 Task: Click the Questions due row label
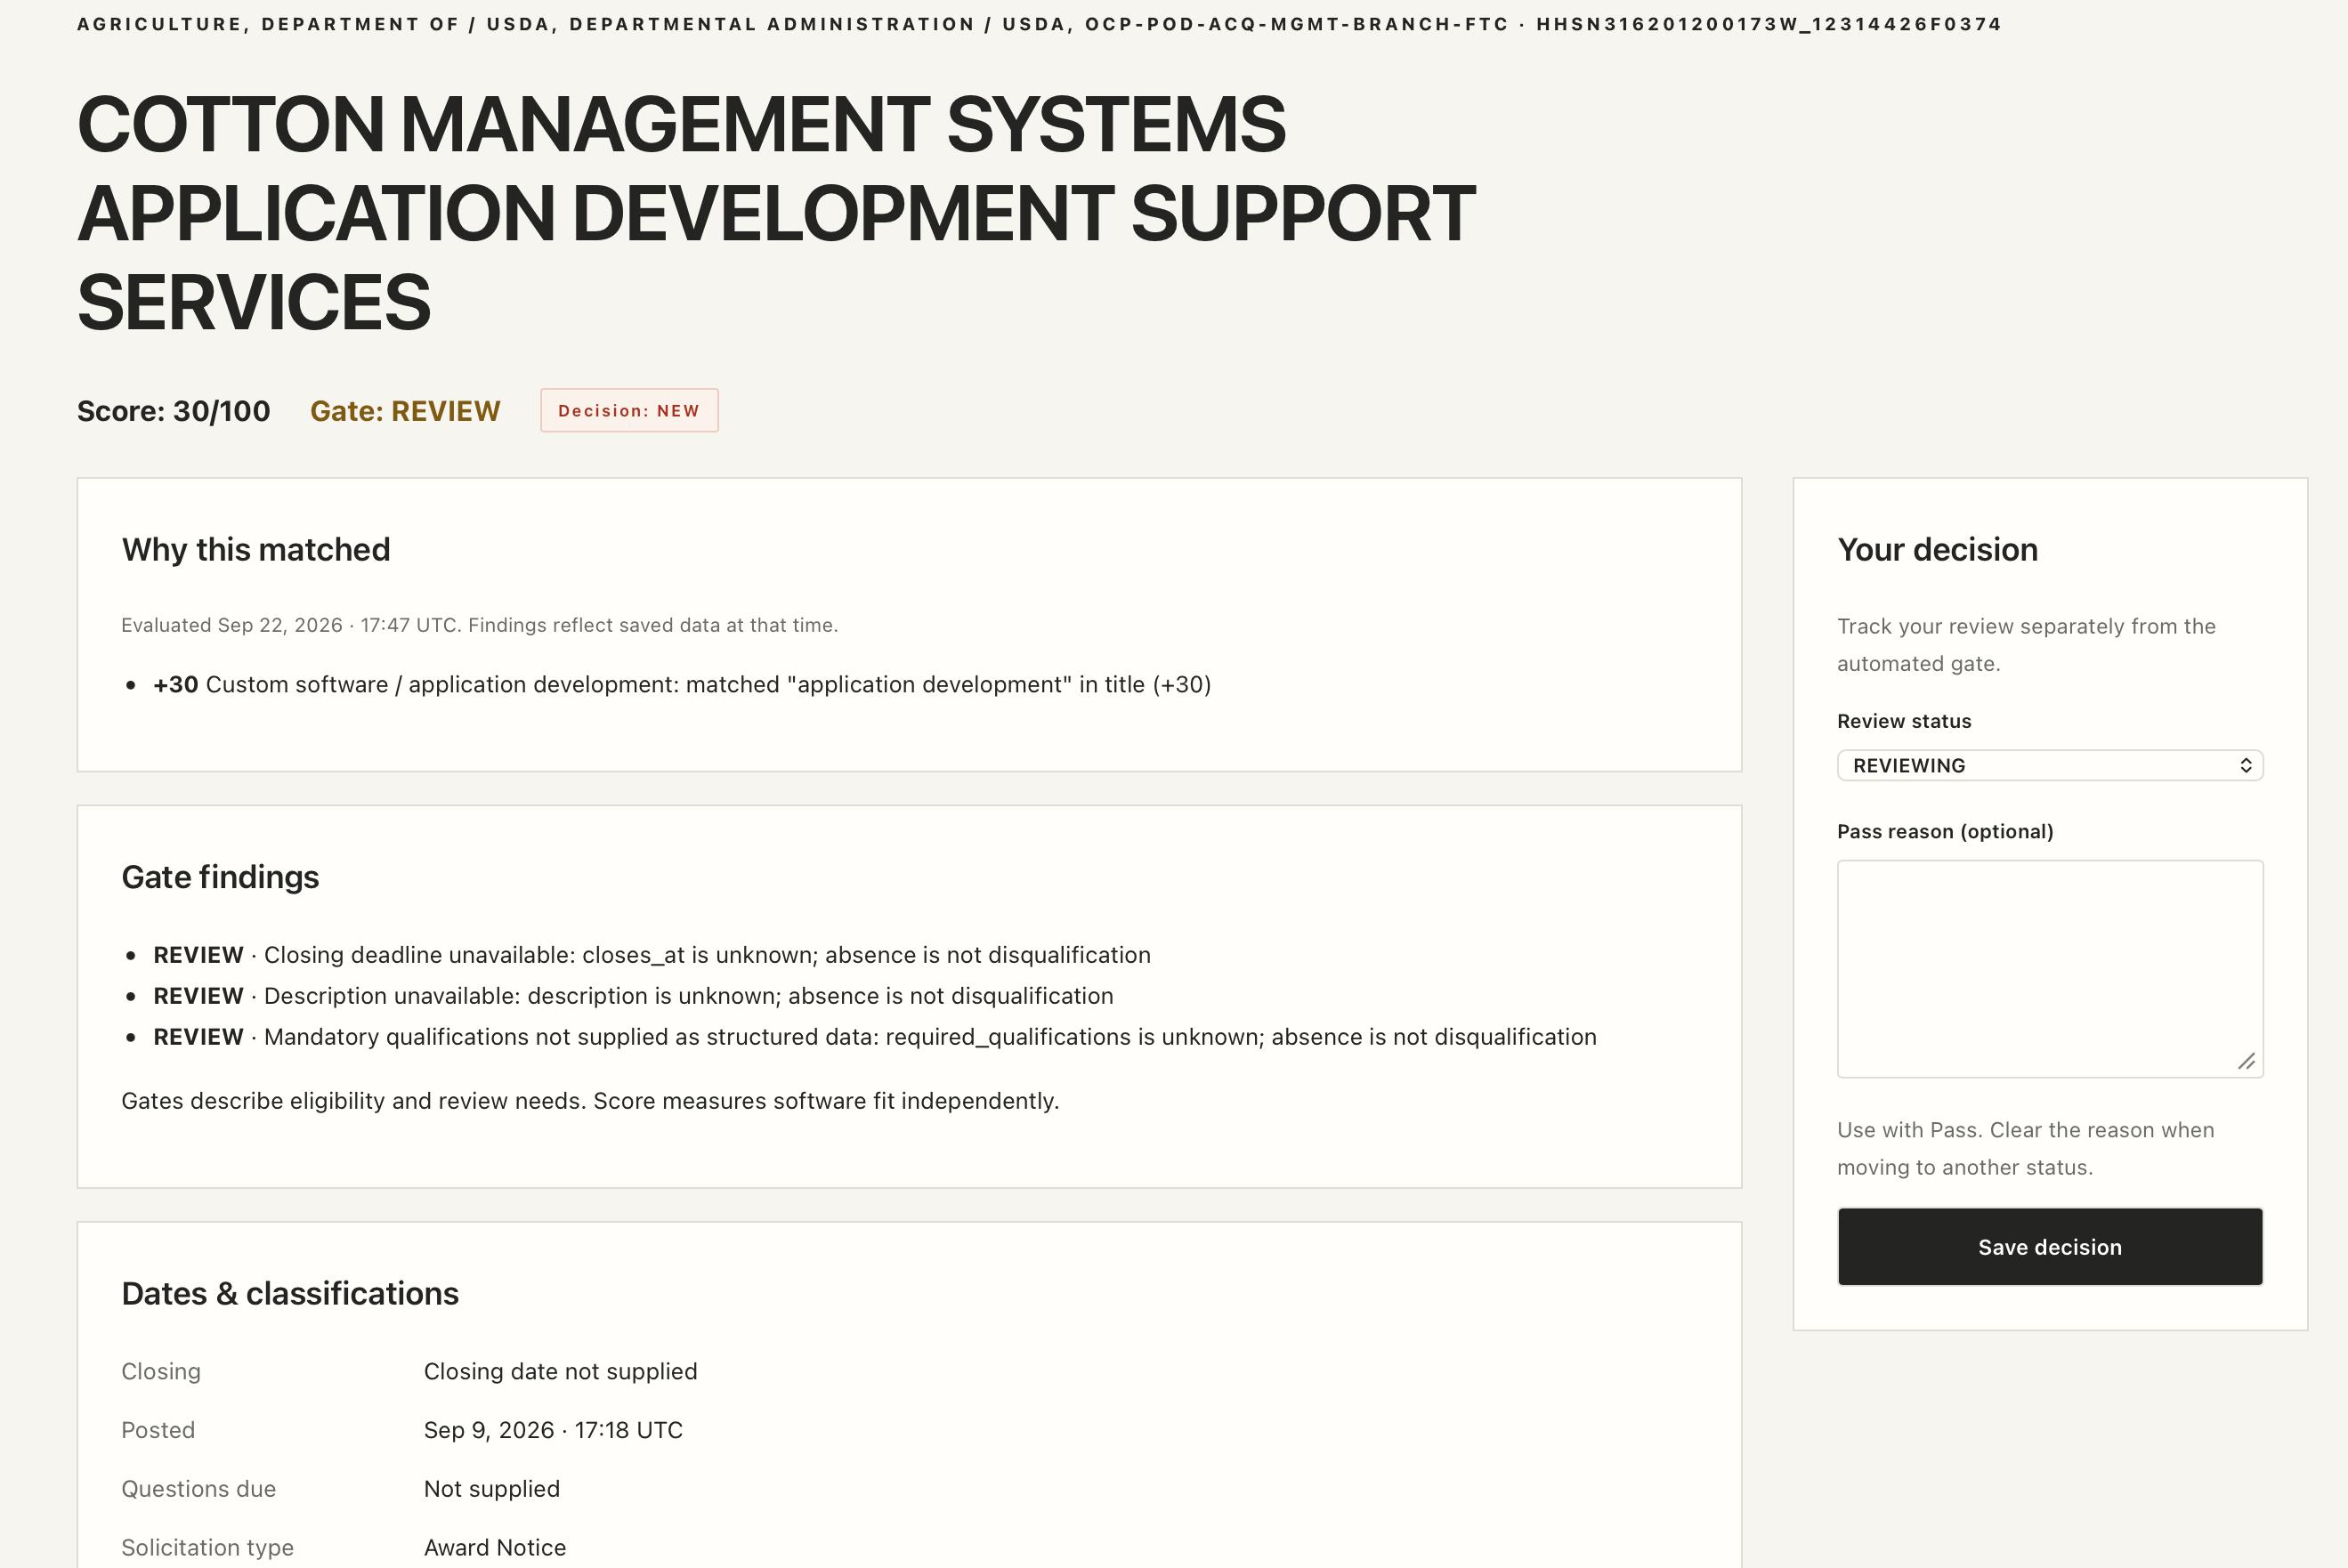(198, 1489)
